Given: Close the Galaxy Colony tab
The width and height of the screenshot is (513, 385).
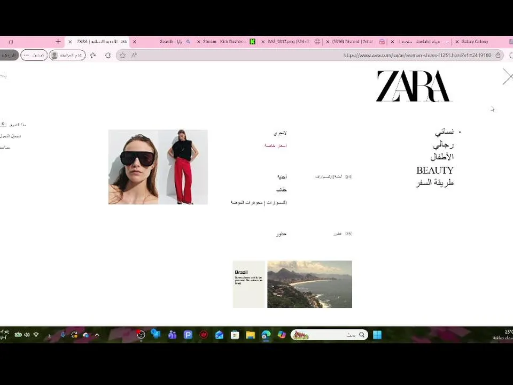Looking at the screenshot, I should pyautogui.click(x=457, y=42).
